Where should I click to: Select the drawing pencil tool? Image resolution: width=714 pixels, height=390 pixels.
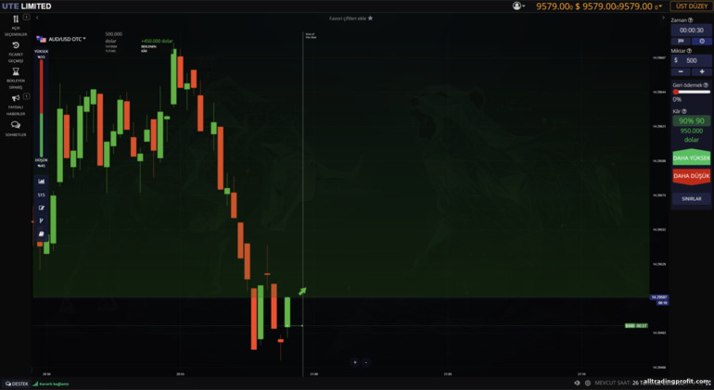(x=41, y=208)
